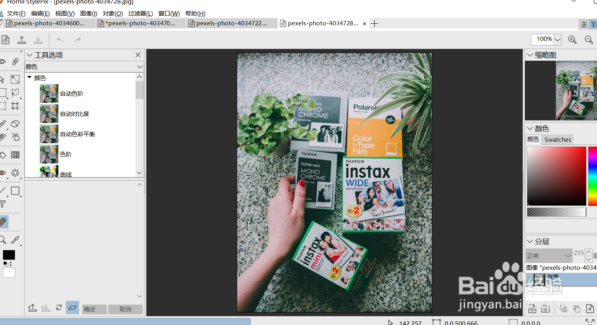The image size is (597, 325).
Task: Decrease layer opacity with down stepper
Action: 588,259
